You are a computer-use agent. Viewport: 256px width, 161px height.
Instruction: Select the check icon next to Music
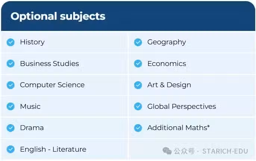[x=10, y=107]
